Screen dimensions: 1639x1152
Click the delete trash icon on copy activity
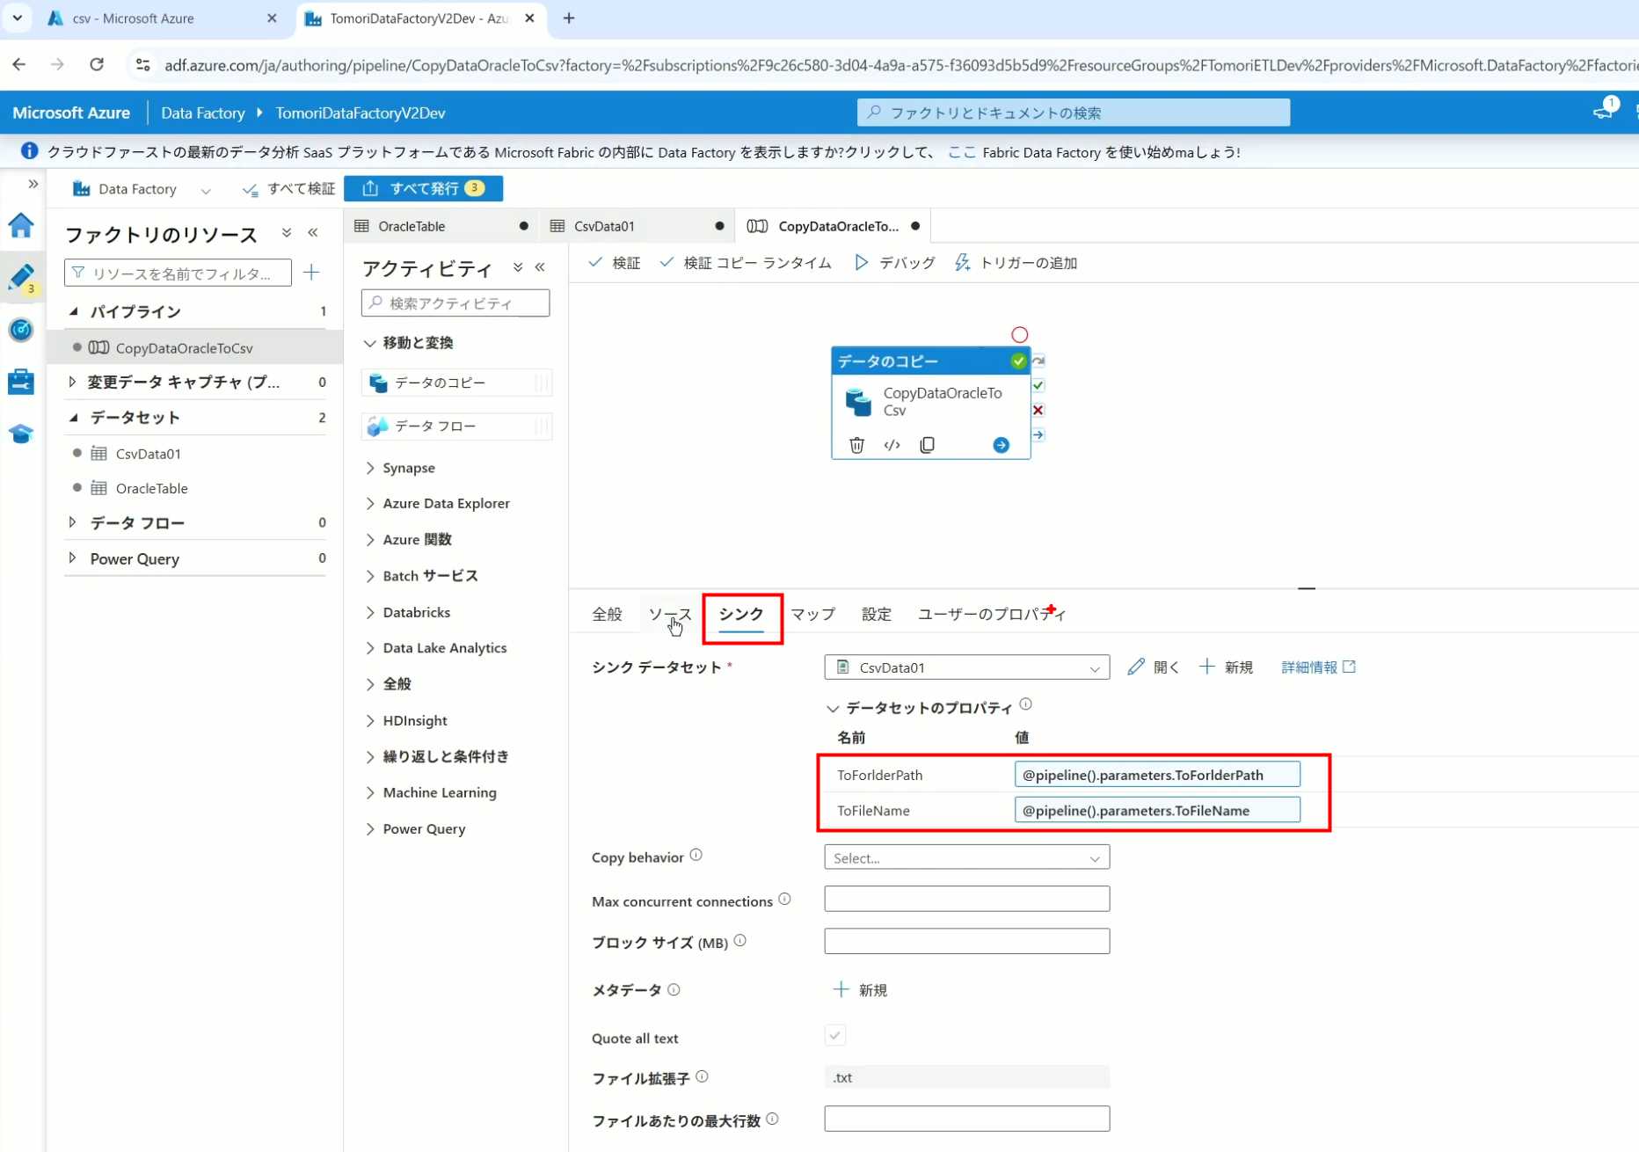(x=856, y=445)
